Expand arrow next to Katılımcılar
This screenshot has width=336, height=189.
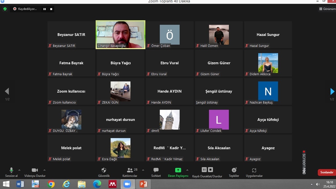coord(143,170)
